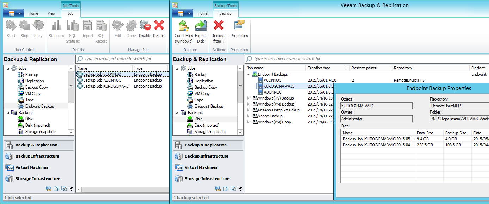Open SQL Statistic from the Details group
The image size is (489, 204).
(73, 32)
